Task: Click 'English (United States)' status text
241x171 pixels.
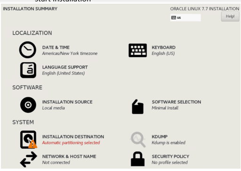Action: point(64,73)
